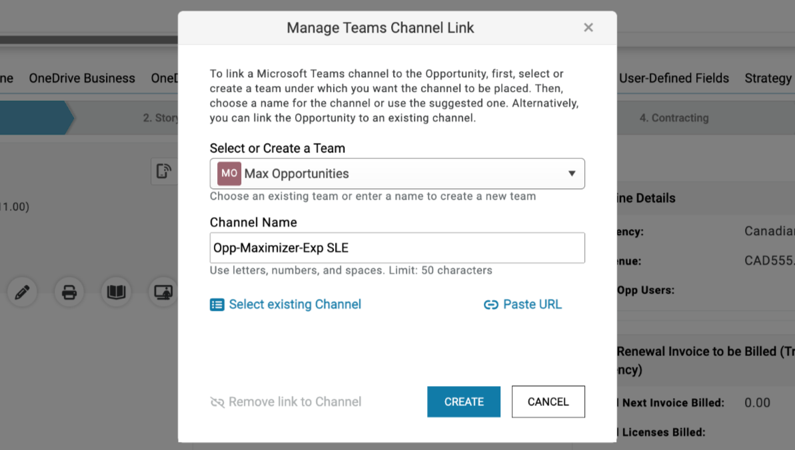Open the Select or Create a Team dropdown
The width and height of the screenshot is (795, 450).
pyautogui.click(x=397, y=173)
